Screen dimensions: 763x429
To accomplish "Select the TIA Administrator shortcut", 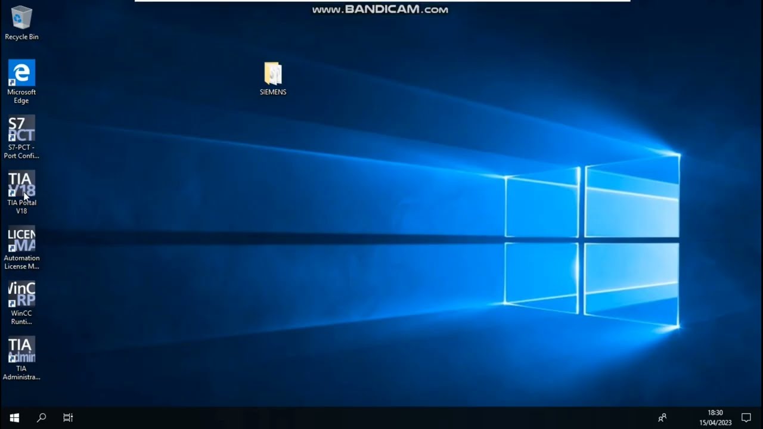I will click(x=21, y=359).
